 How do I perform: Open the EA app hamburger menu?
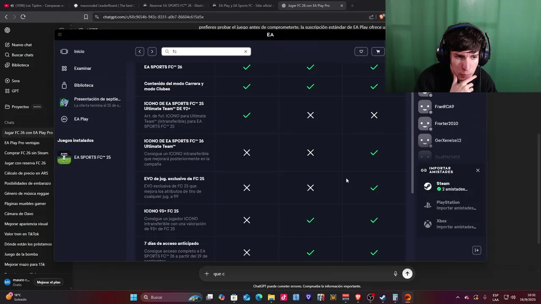pyautogui.click(x=60, y=35)
